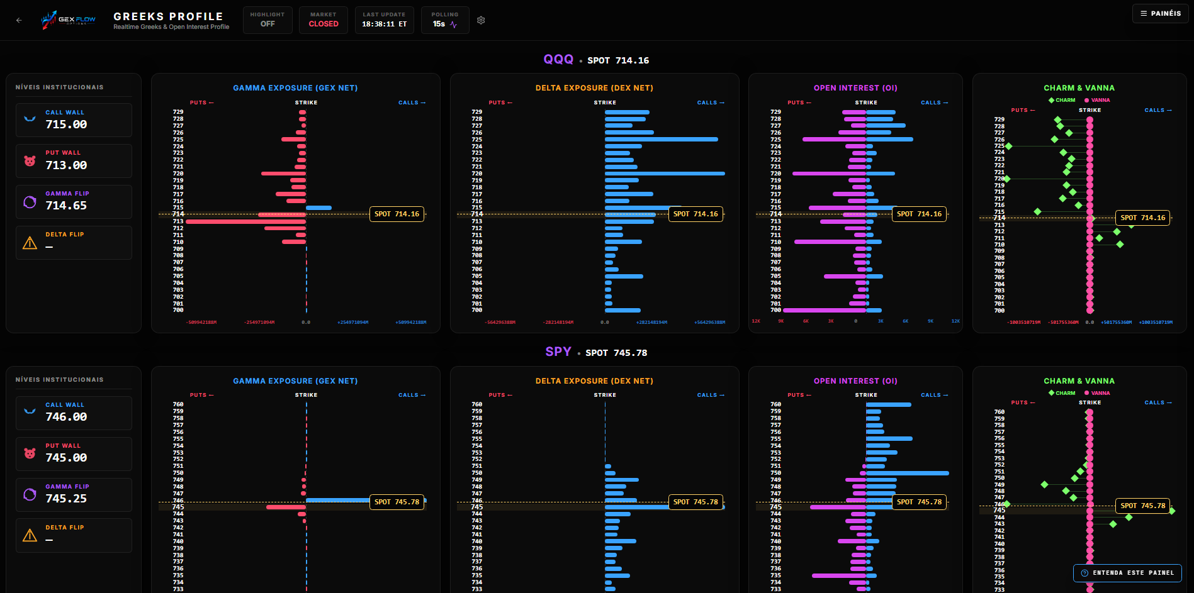This screenshot has height=593, width=1194.
Task: Click the SPY Gamma Flip cycle icon
Action: tap(30, 494)
